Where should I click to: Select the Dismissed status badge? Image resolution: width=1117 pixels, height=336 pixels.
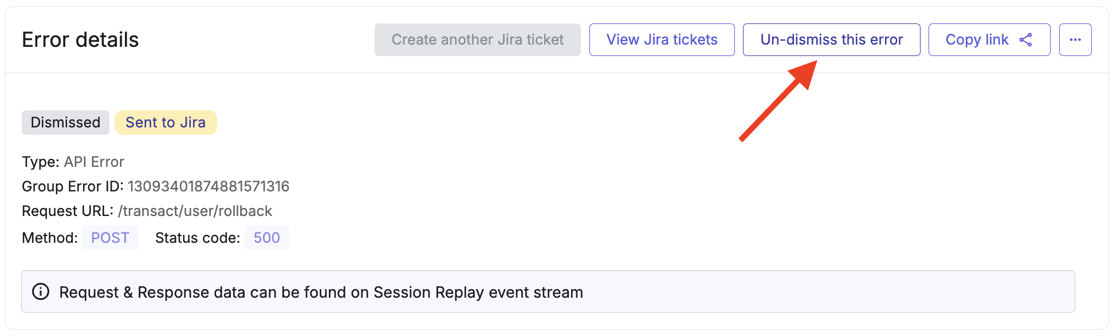pos(65,122)
